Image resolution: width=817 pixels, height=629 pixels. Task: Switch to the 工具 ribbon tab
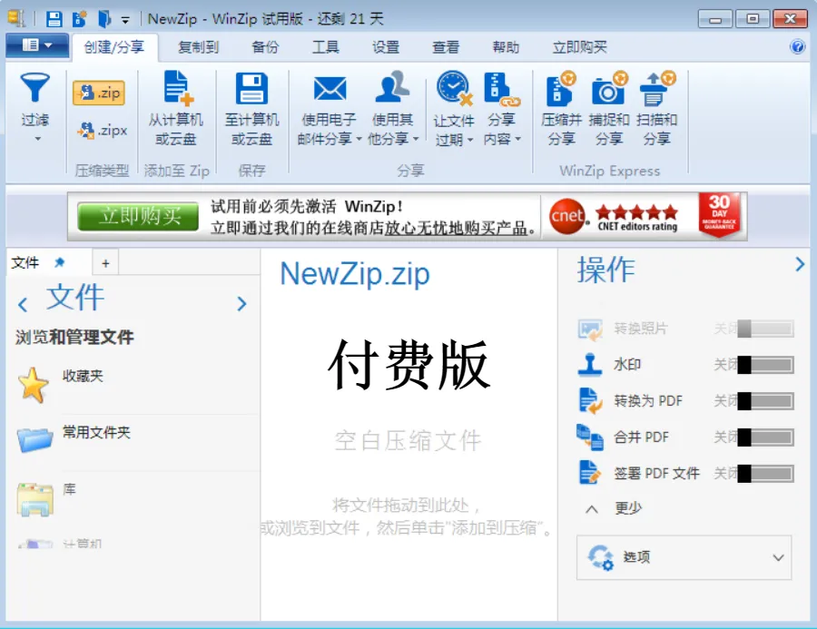326,47
